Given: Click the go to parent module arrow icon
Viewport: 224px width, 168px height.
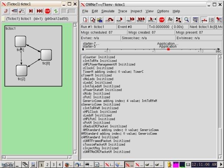Looking at the screenshot, I should pos(6,11).
